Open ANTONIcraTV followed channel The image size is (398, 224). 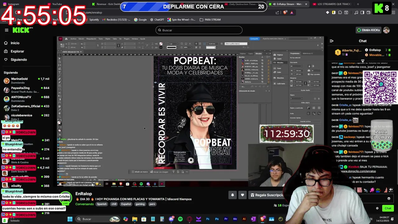click(26, 99)
